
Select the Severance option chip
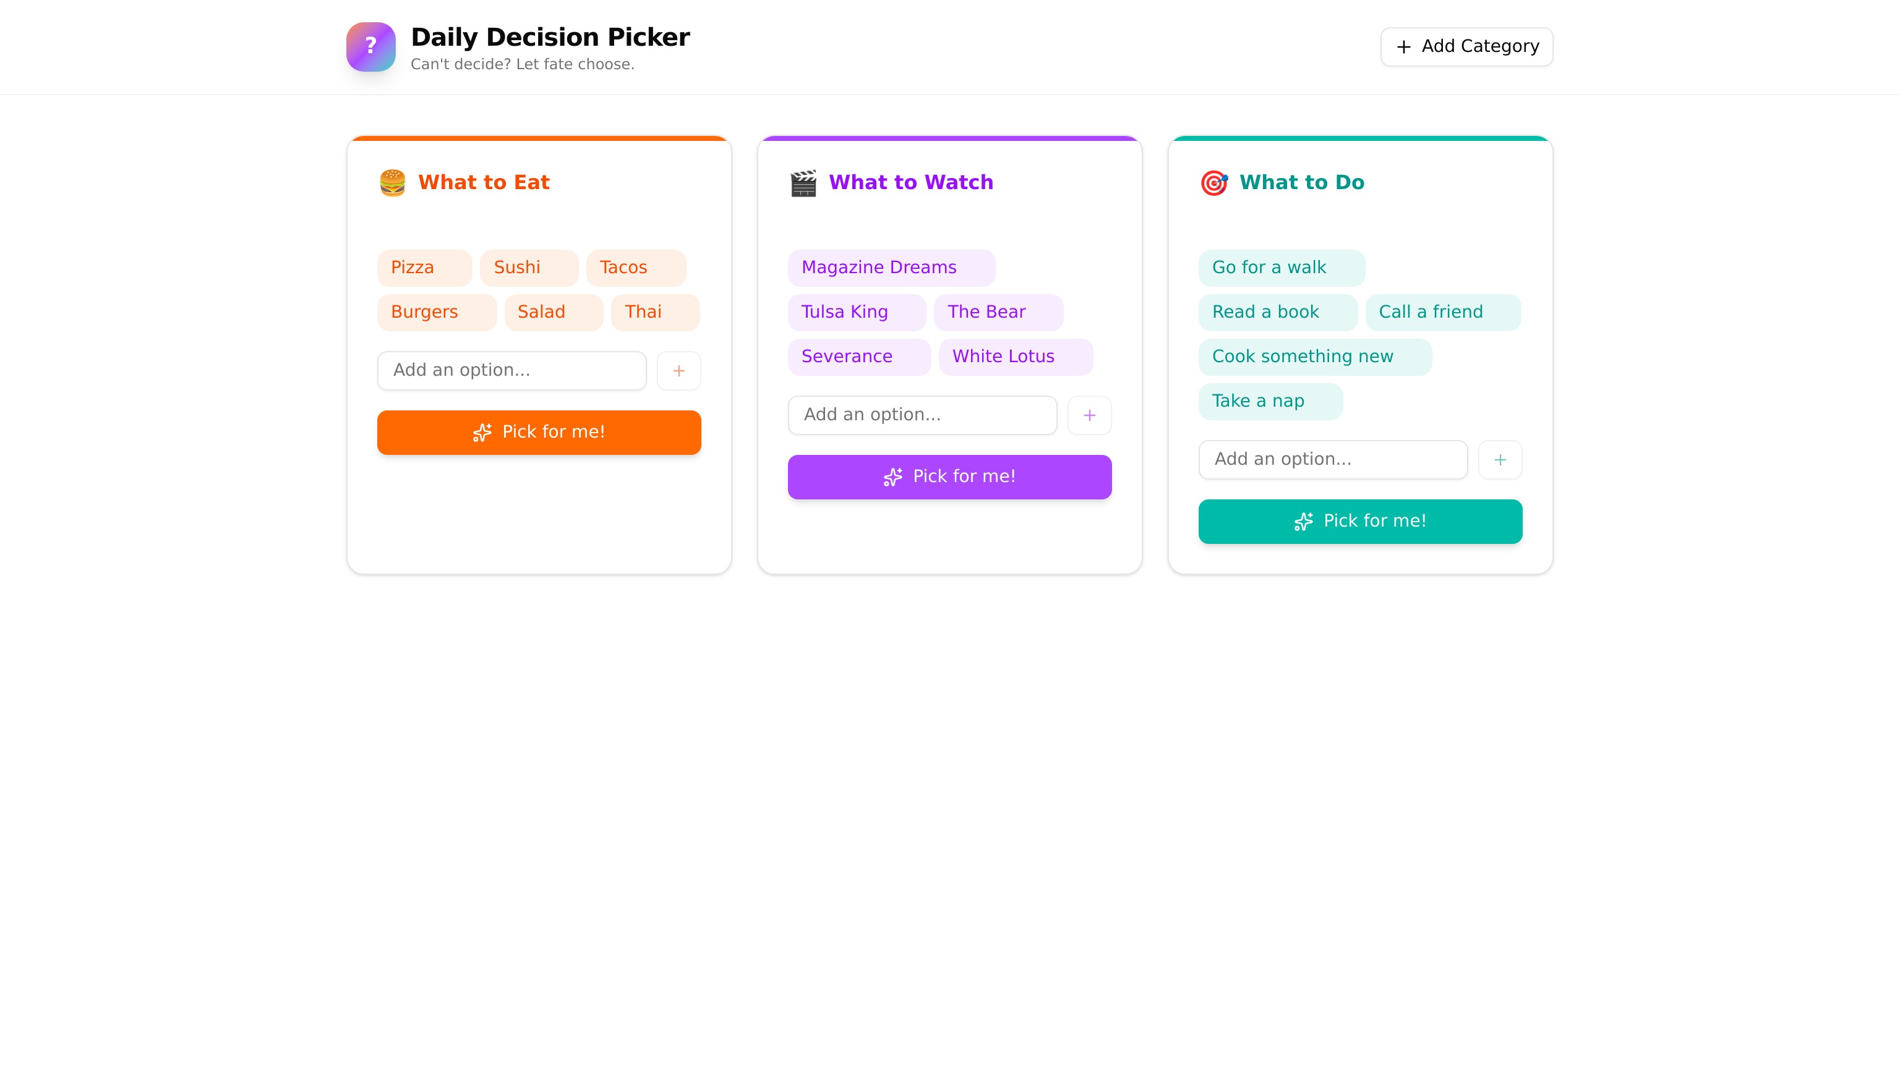click(x=858, y=357)
